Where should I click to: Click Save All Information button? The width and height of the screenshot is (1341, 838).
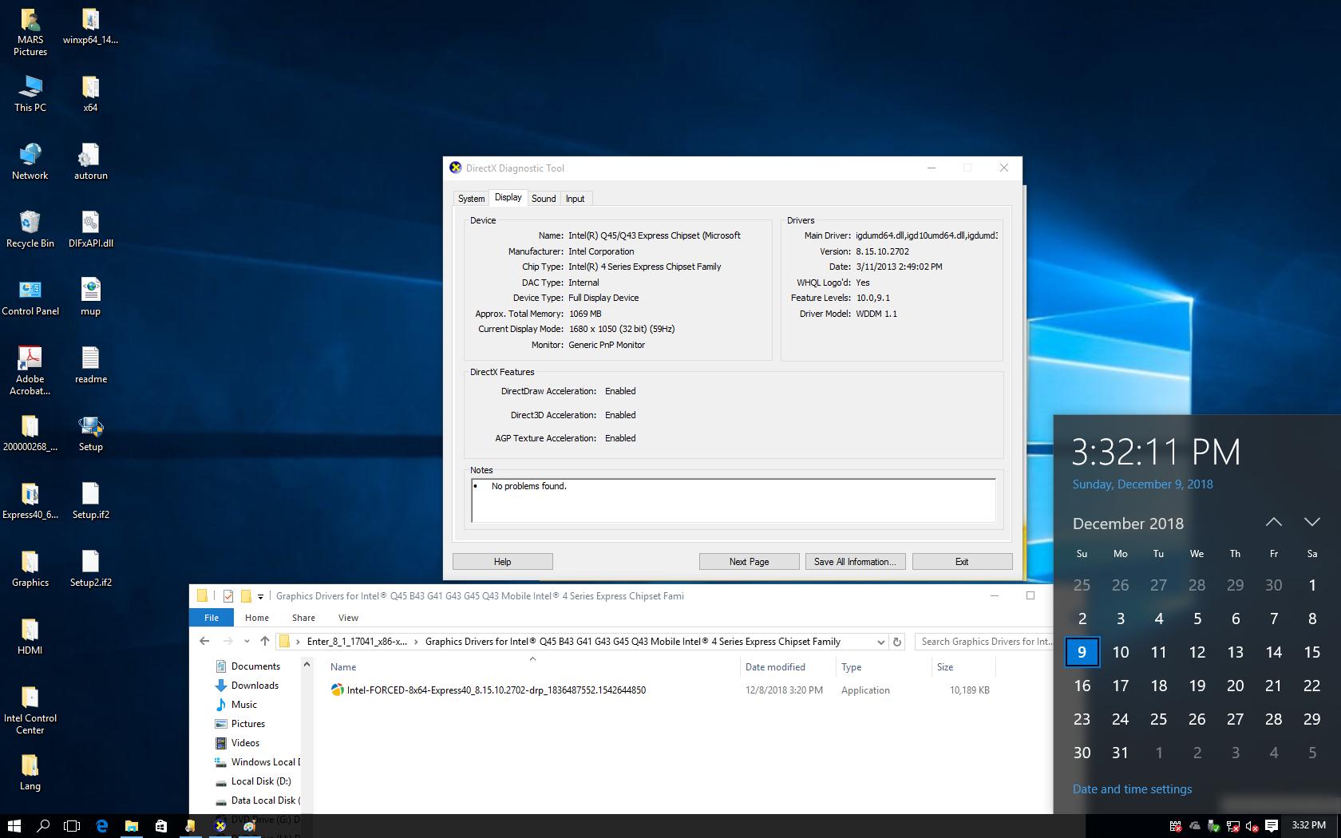click(x=855, y=562)
